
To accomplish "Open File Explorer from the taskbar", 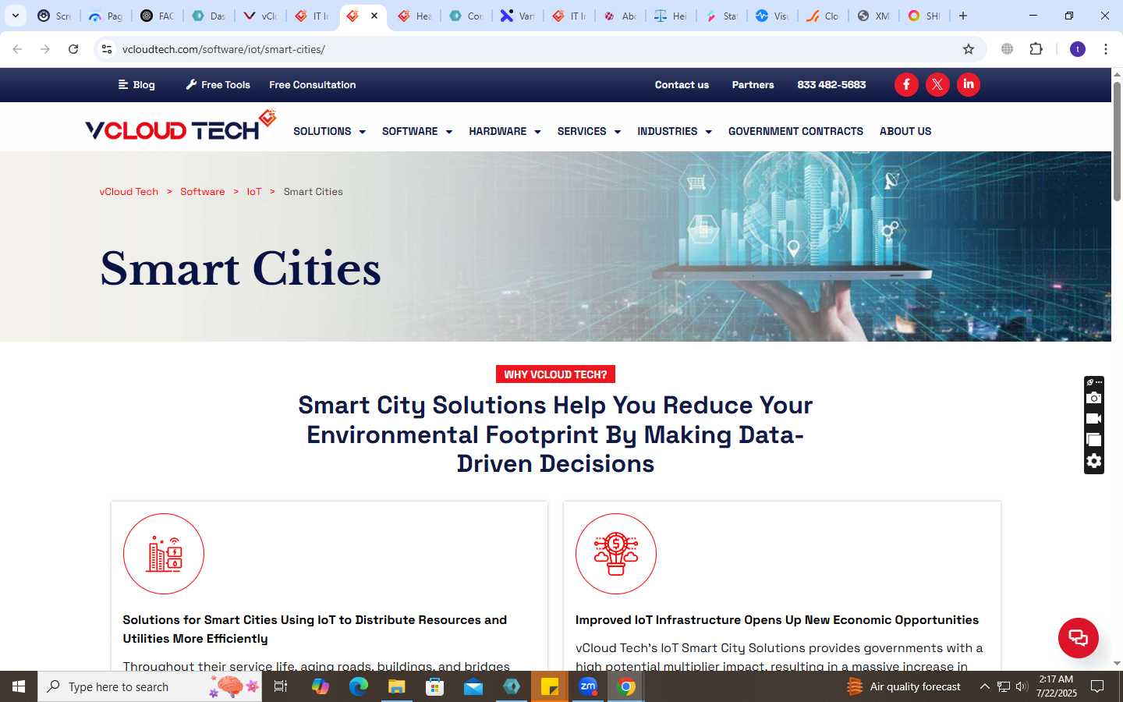I will click(397, 686).
